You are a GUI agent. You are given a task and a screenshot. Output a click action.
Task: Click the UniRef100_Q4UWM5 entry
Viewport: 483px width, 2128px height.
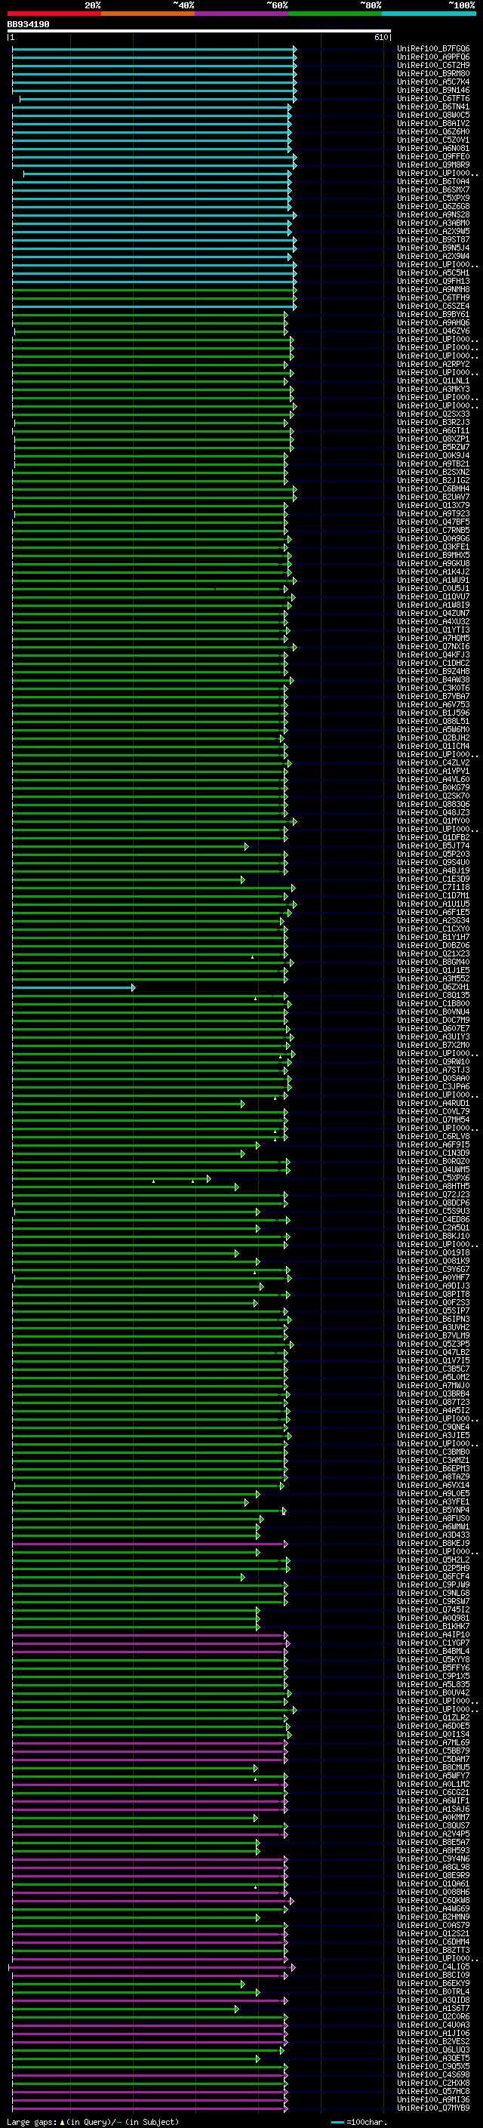[433, 1169]
